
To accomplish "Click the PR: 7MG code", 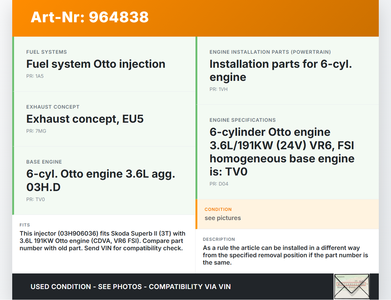I will tap(36, 131).
